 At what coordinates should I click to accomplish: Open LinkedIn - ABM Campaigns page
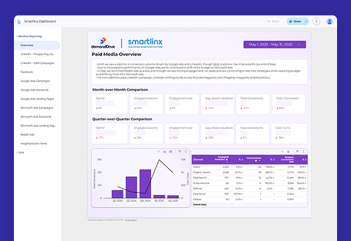click(x=37, y=63)
